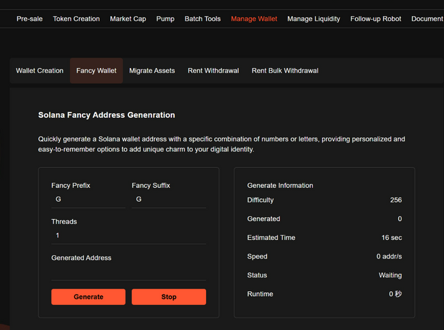Go to Follow-up Robot page
444x330 pixels.
coord(375,19)
